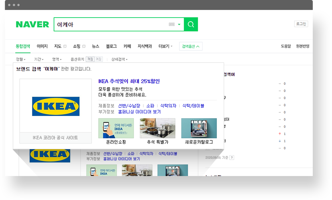Open IKEA 추석맞이 최대 25%할인 headline

129,81
